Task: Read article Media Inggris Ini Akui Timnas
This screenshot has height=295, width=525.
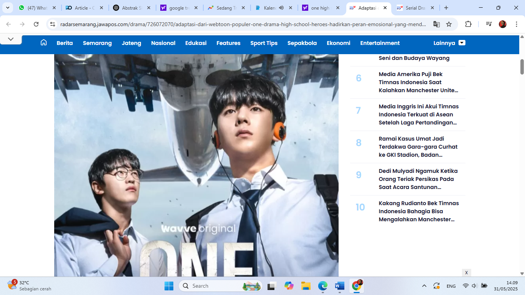Action: click(x=419, y=114)
